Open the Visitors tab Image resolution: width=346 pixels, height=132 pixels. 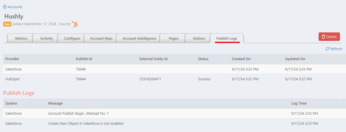(x=199, y=38)
